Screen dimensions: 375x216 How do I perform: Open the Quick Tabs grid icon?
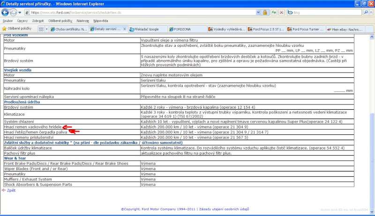[x=41, y=29]
